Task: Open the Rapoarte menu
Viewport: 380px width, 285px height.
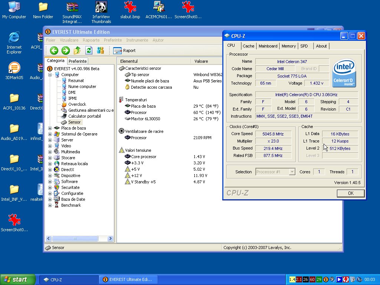Action: click(91, 40)
